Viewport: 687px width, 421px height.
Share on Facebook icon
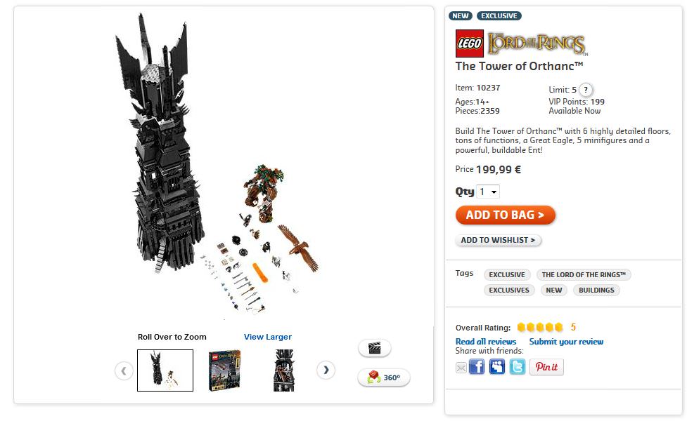click(x=477, y=366)
